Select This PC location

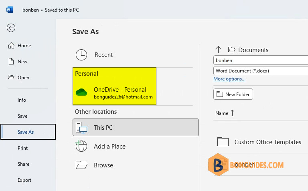point(136,127)
